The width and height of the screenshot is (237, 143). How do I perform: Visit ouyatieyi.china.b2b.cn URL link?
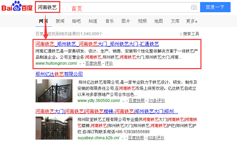point(99,138)
